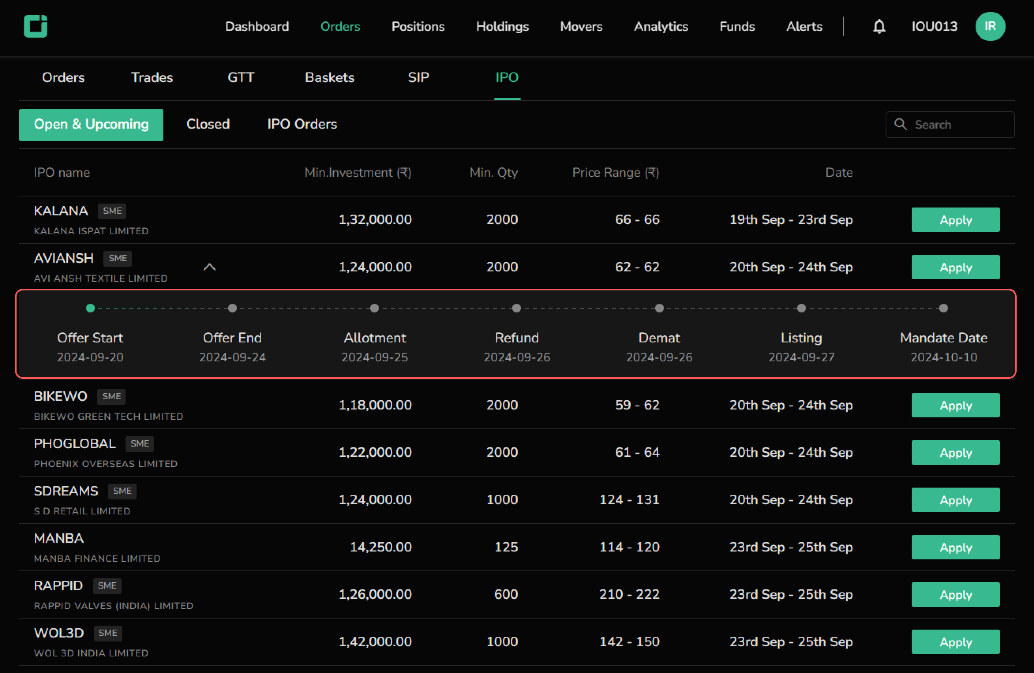The width and height of the screenshot is (1034, 673).
Task: Switch to the GTT tab
Action: 241,77
